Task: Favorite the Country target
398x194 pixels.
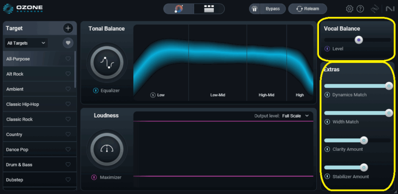Action: [68, 134]
